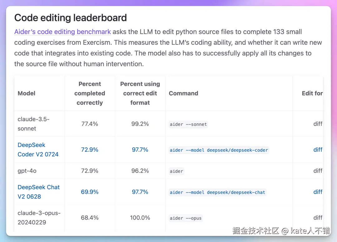Click the aider --opus command code
The width and height of the screenshot is (337, 242).
[x=186, y=218]
